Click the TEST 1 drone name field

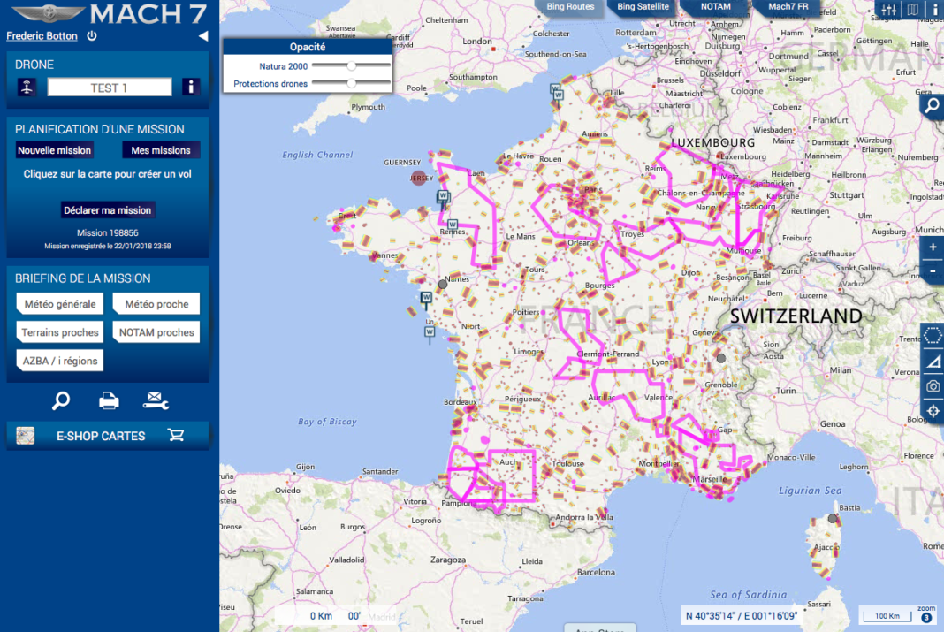point(109,88)
